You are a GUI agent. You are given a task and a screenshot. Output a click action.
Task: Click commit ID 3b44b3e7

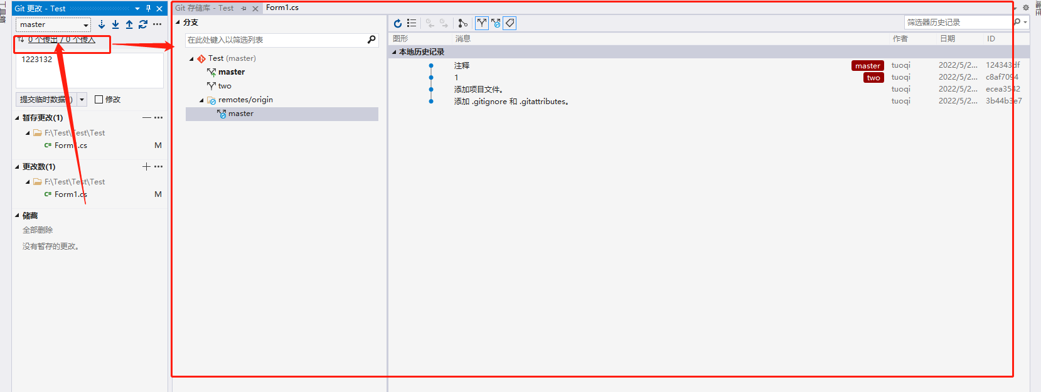pos(1003,101)
